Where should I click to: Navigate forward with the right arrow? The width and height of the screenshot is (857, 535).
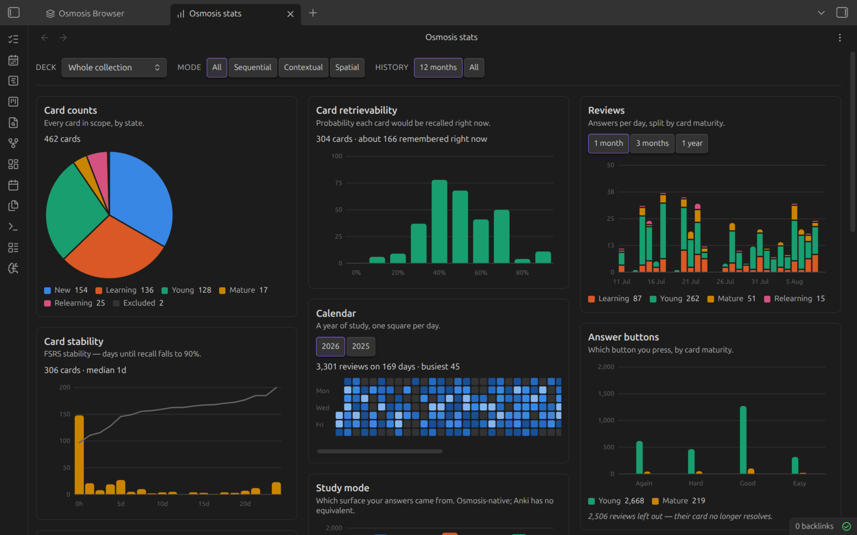coord(63,37)
